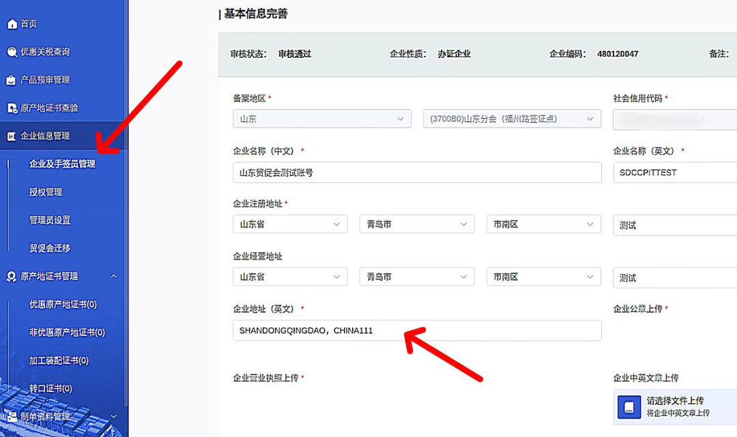Screen dimensions: 737x437
Task: Go to 管理员设置 submenu
Action: (50, 220)
